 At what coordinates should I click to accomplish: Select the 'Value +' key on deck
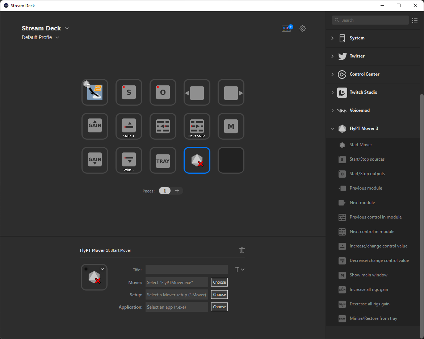[129, 126]
